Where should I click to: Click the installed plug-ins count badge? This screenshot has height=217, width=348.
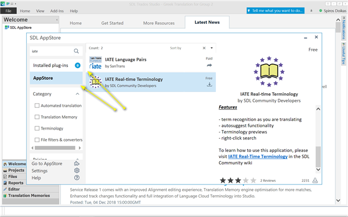[x=77, y=65]
